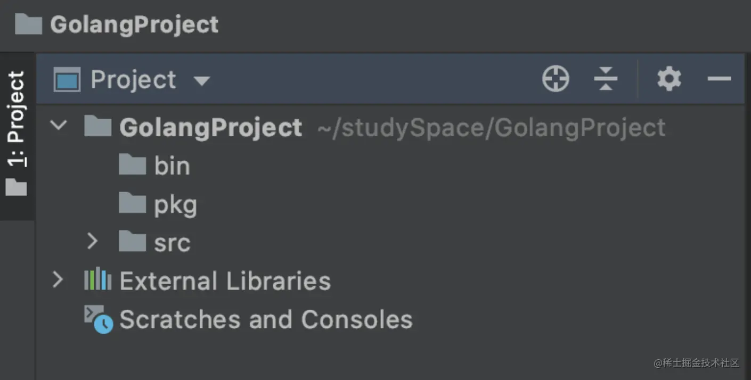This screenshot has height=380, width=751.
Task: Toggle src folder open via its chevron
Action: tap(93, 242)
